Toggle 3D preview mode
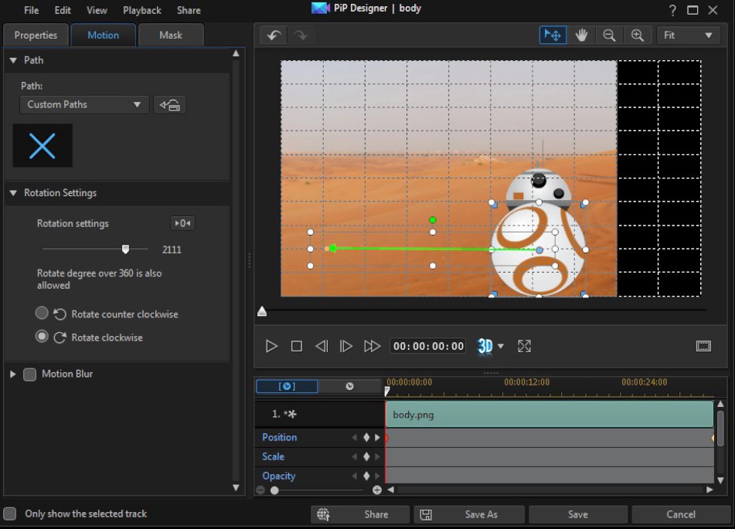The width and height of the screenshot is (735, 529). click(485, 346)
